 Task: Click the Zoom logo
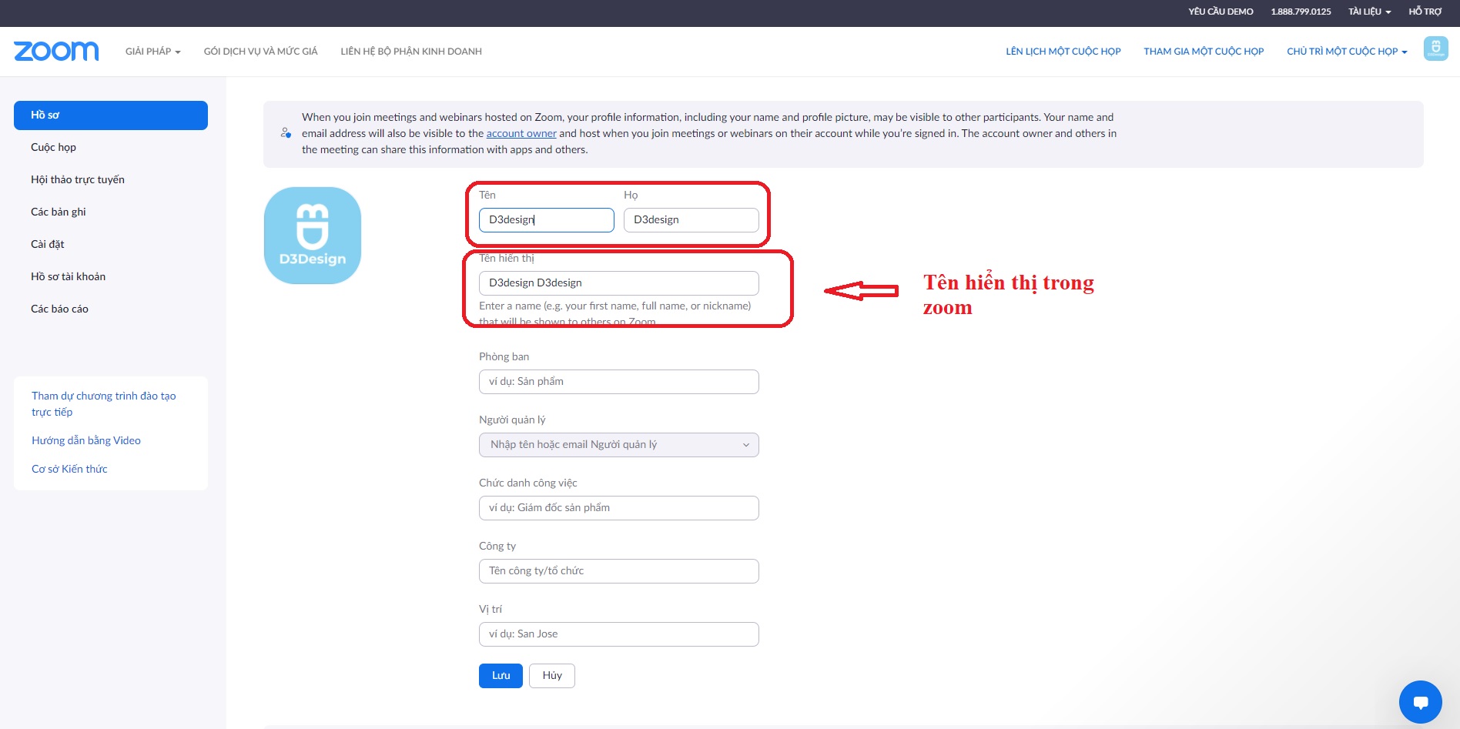[x=56, y=51]
